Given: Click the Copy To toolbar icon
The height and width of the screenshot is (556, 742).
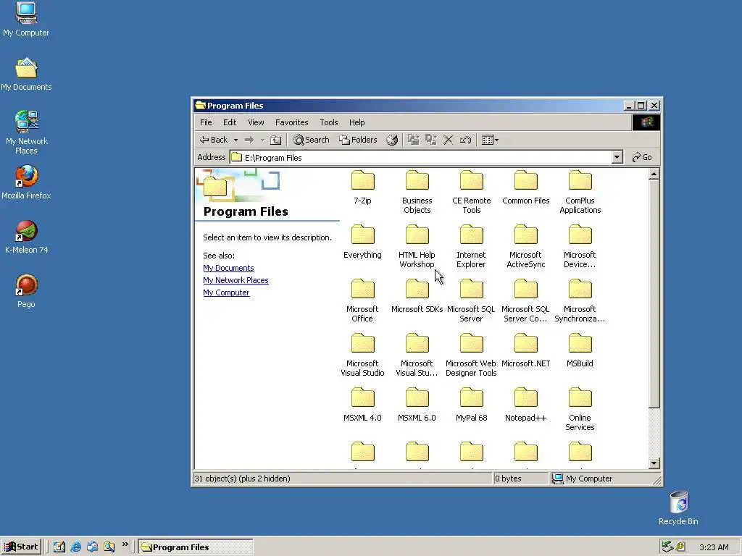Looking at the screenshot, I should (430, 140).
